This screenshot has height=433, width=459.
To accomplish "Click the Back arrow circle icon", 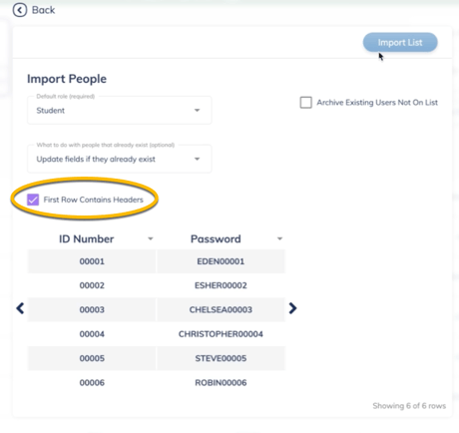I will click(x=20, y=10).
